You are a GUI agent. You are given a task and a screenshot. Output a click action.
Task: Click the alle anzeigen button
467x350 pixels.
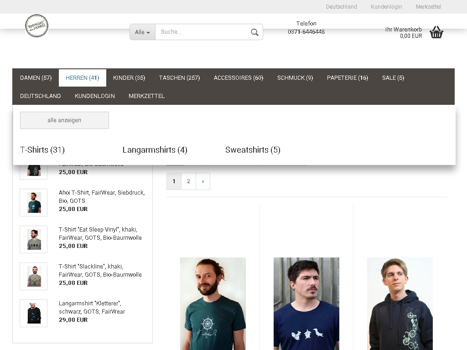[x=64, y=120]
